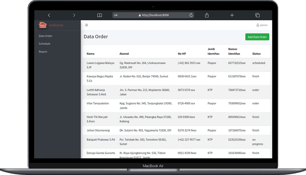Go back with the browser back arrow
The image size is (306, 175).
pyautogui.click(x=49, y=15)
